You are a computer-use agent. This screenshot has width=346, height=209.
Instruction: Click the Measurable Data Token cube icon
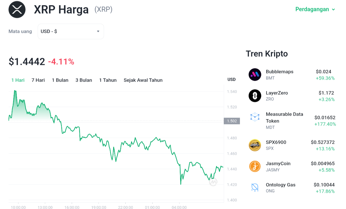click(x=255, y=117)
